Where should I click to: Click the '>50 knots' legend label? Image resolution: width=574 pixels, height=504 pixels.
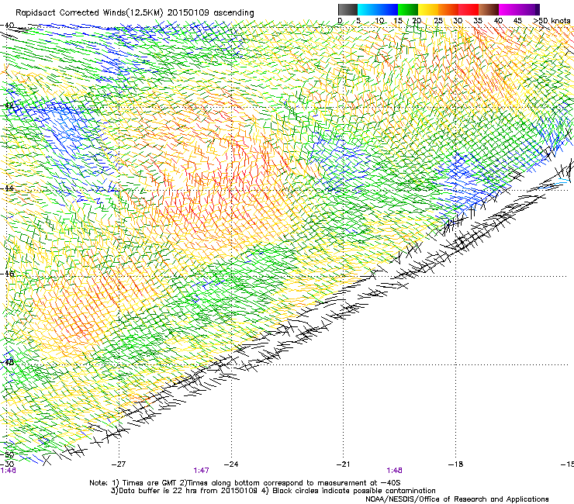coord(552,21)
